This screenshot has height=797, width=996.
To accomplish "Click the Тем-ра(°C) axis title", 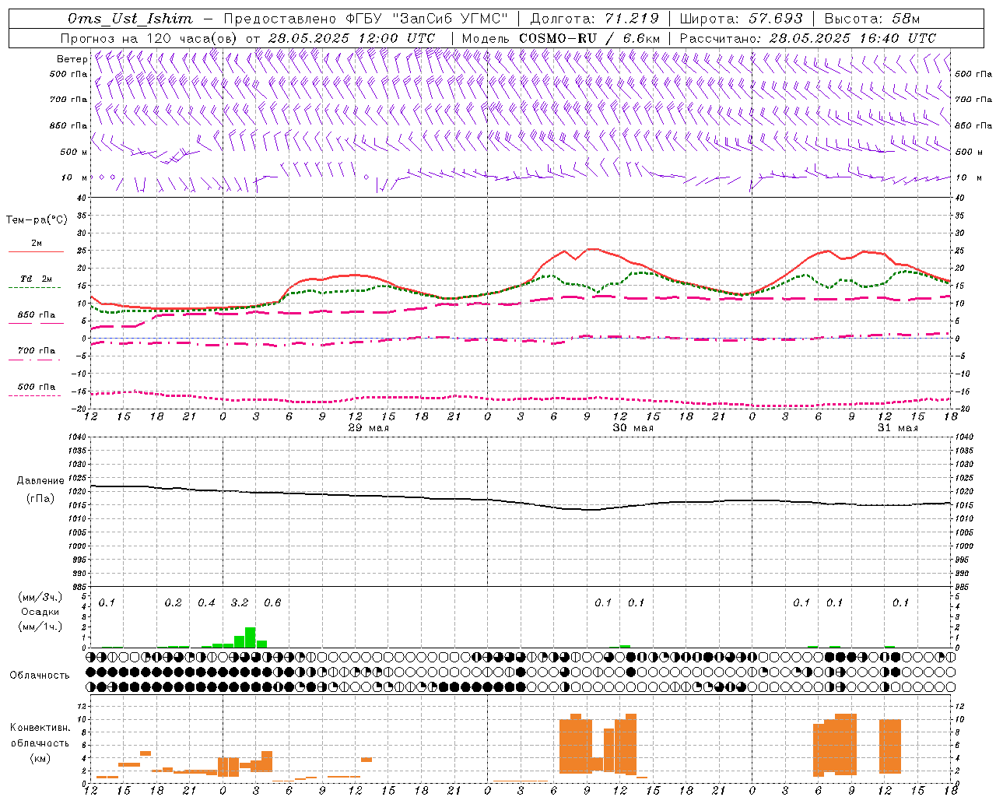I will click(37, 220).
